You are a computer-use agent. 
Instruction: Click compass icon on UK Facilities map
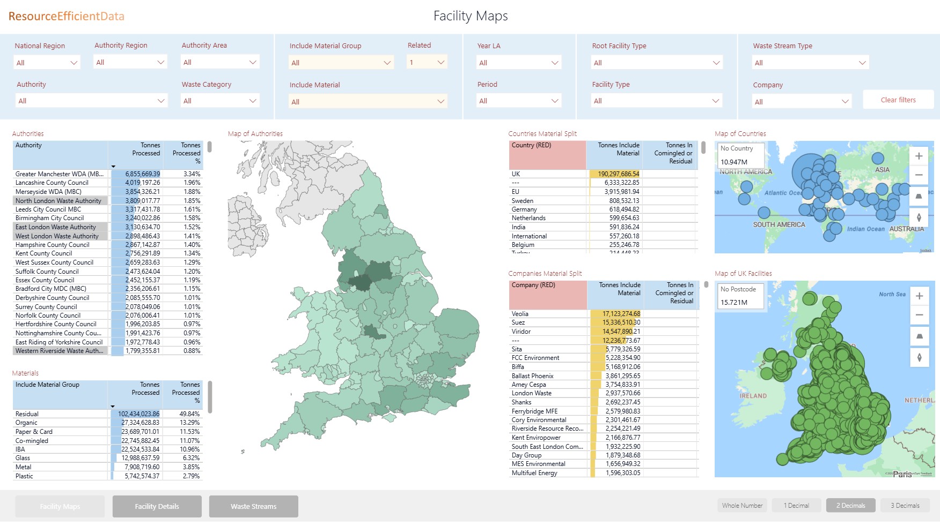[919, 357]
